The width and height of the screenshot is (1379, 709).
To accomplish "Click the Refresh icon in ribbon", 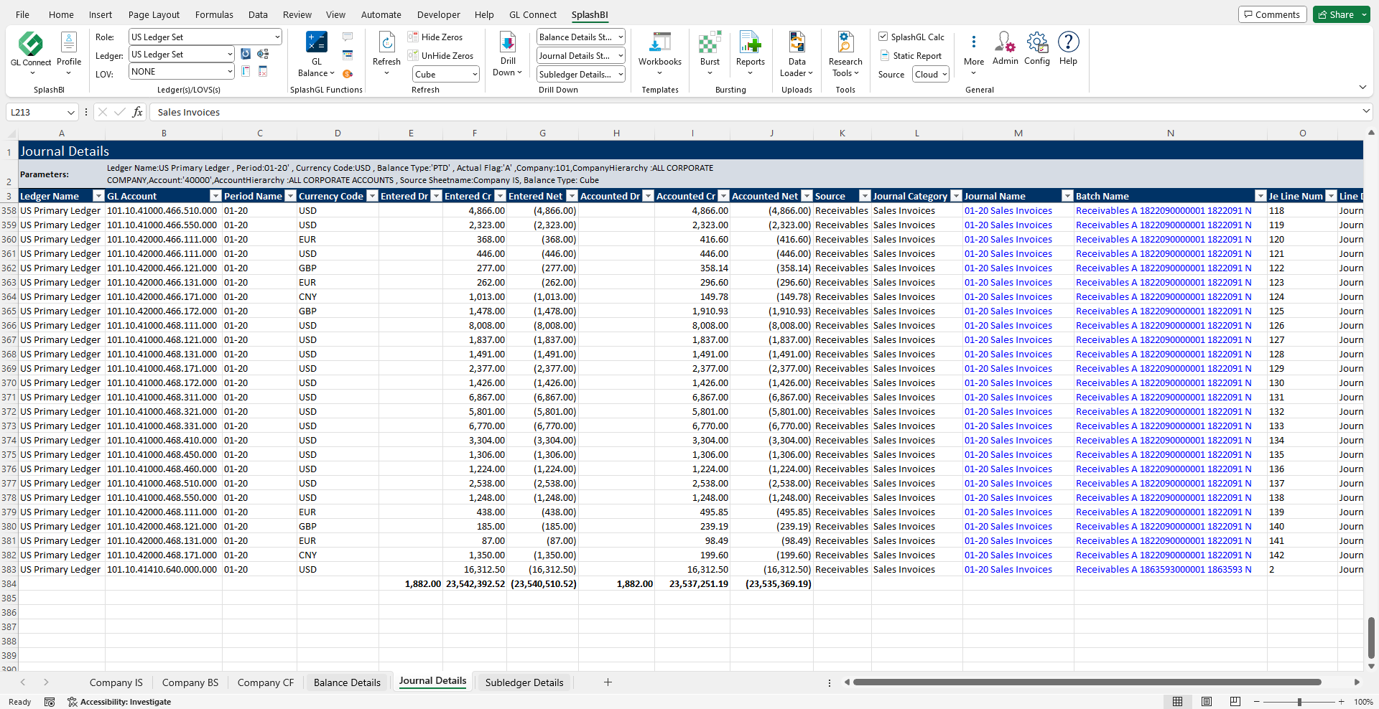I will click(386, 43).
